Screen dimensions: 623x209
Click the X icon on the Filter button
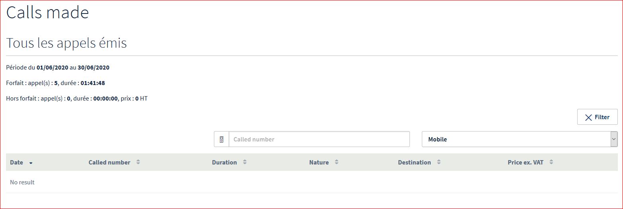click(588, 117)
